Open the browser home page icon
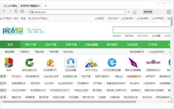Screen dimensions: 174x109 coord(22,11)
